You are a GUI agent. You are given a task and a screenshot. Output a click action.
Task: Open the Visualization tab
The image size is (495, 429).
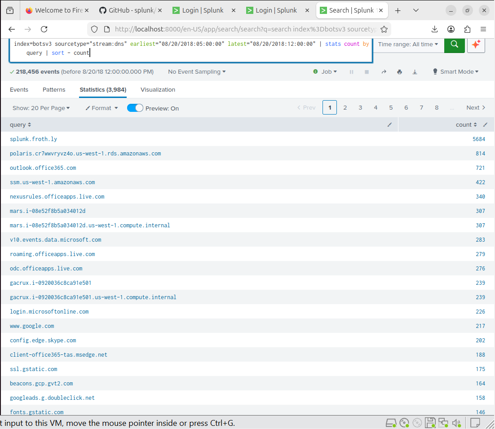(158, 90)
